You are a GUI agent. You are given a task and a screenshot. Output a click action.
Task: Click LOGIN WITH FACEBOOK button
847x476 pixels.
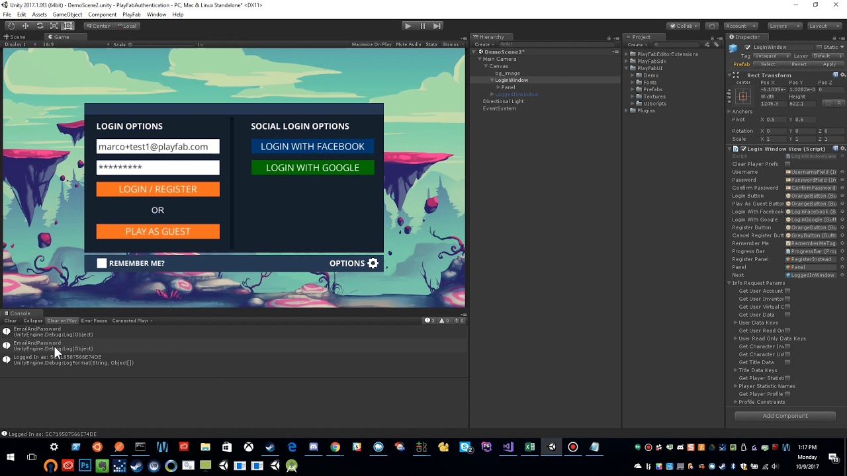click(x=312, y=146)
